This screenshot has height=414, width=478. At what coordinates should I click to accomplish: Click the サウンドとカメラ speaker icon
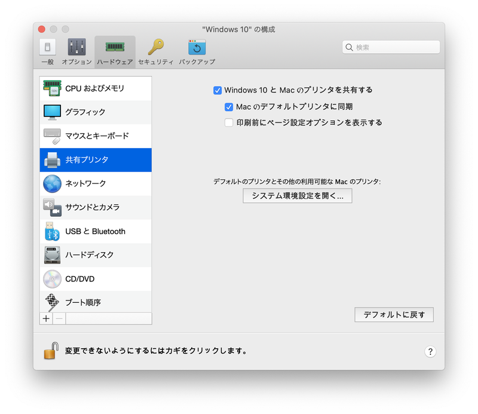tap(52, 207)
